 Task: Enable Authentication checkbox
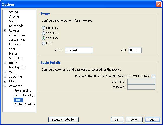click(x=153, y=76)
